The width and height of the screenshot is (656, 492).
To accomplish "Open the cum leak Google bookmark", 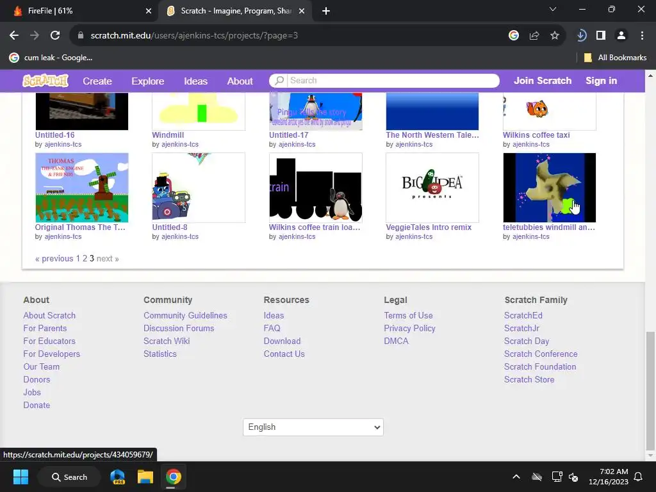I will click(51, 58).
